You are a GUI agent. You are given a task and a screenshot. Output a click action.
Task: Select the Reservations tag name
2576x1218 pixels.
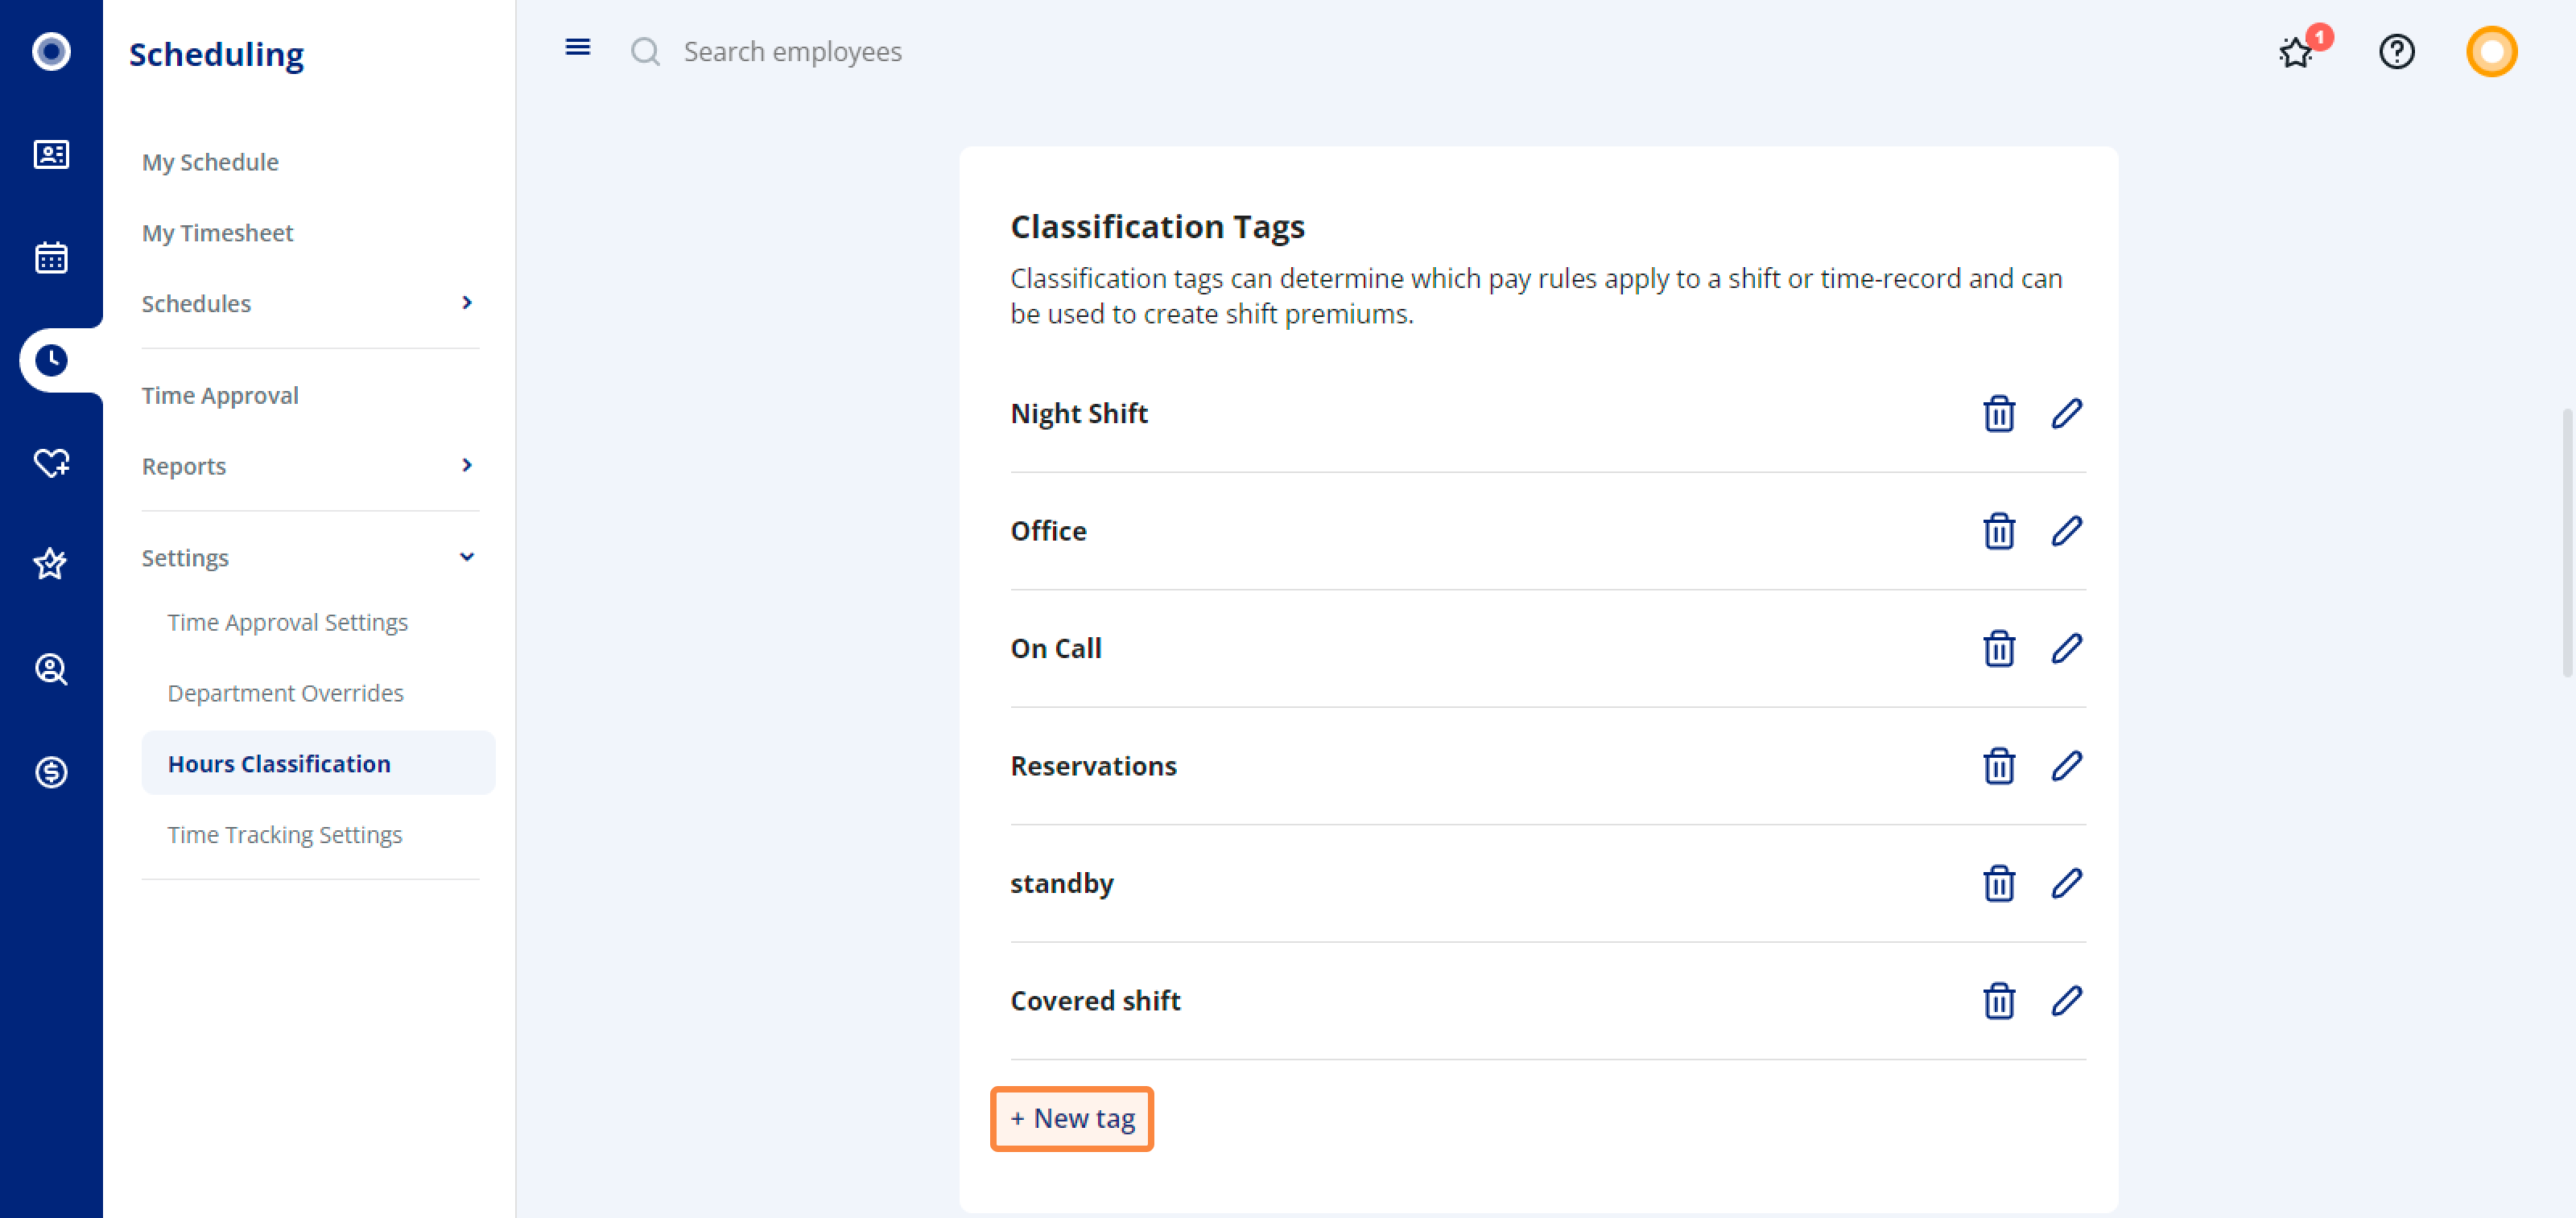1093,765
